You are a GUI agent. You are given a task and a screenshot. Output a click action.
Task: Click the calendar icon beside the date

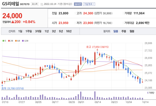coord(42,4)
